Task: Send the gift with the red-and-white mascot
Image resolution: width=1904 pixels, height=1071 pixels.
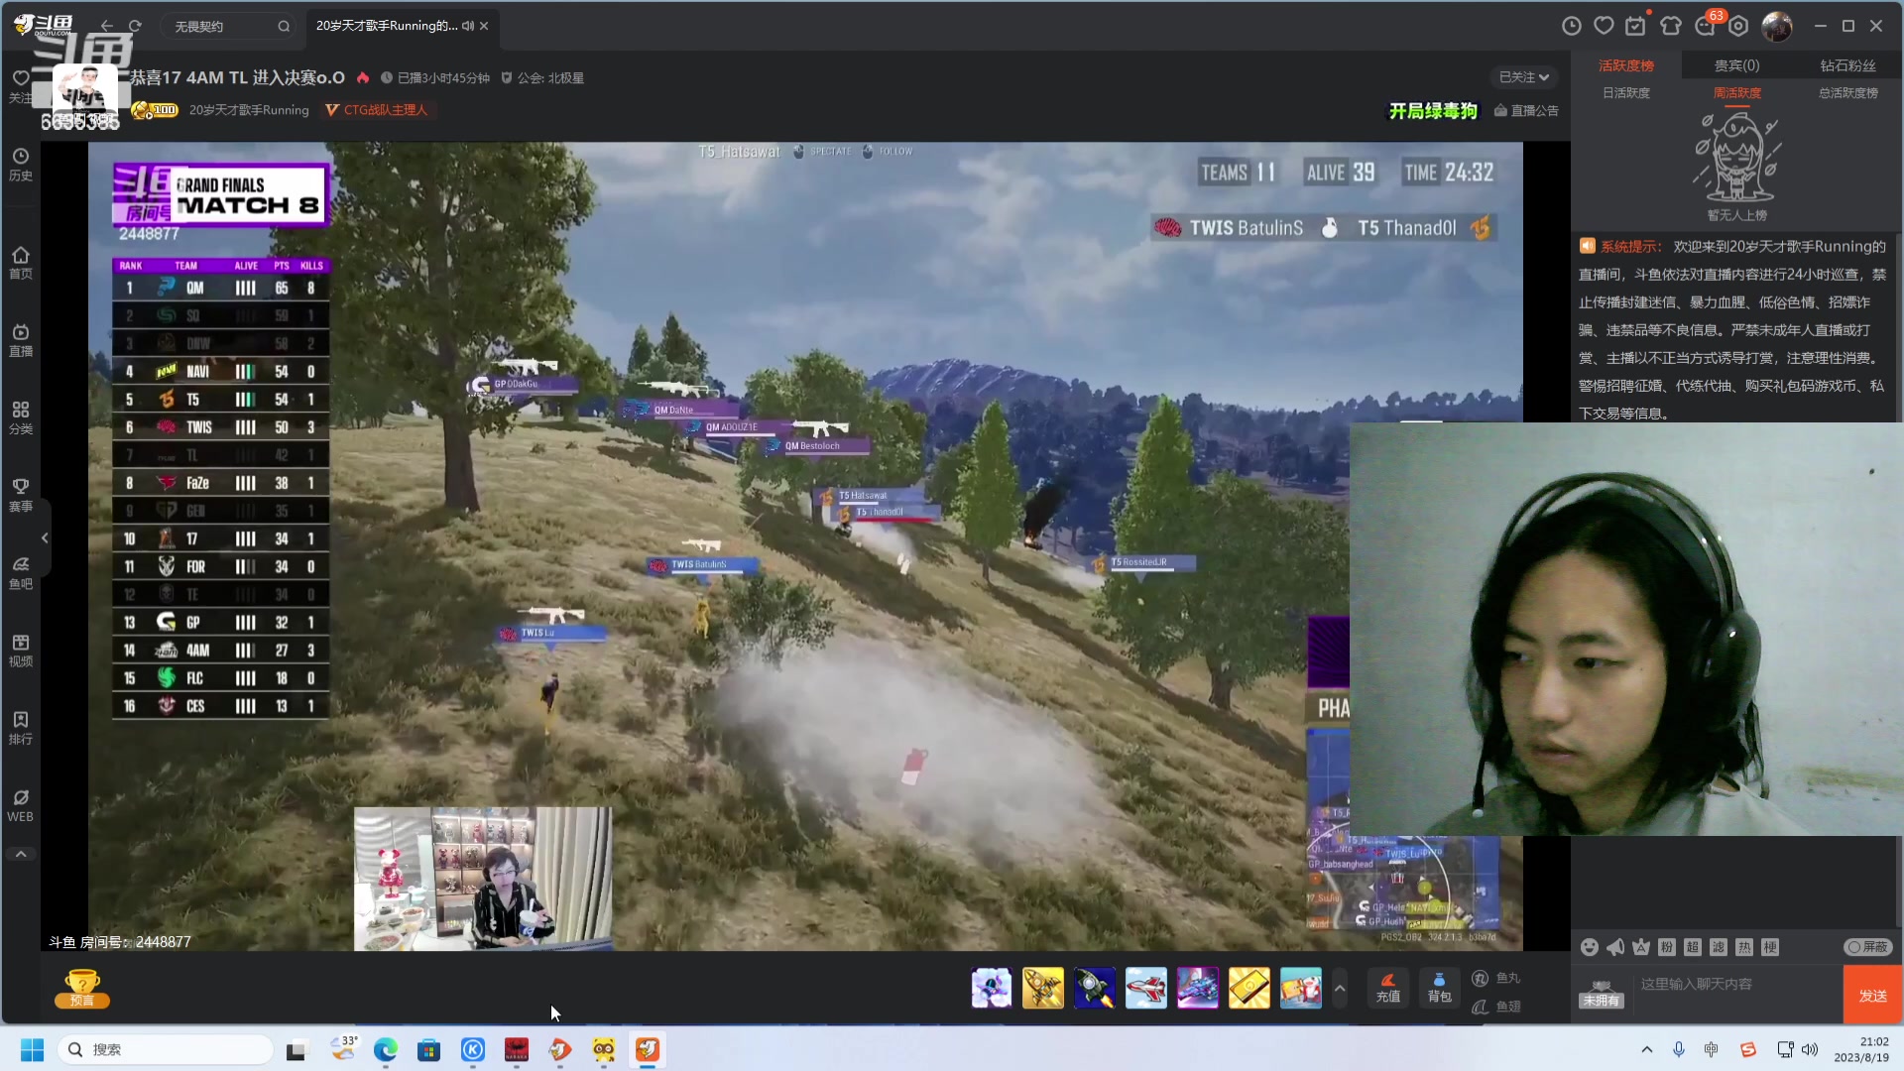Action: 1300,988
